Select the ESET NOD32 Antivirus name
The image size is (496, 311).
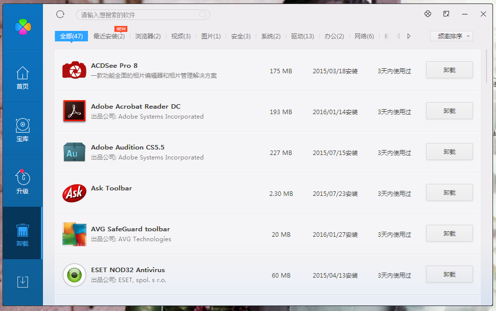point(128,270)
